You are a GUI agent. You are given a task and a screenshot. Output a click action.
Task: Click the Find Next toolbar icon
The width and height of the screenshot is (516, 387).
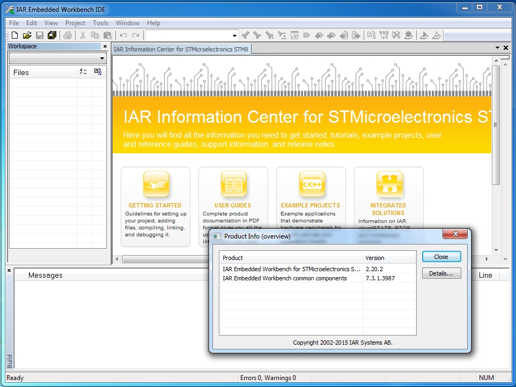[257, 35]
